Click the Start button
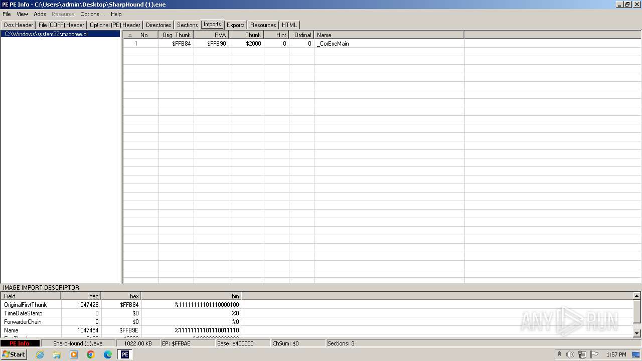 coord(14,354)
